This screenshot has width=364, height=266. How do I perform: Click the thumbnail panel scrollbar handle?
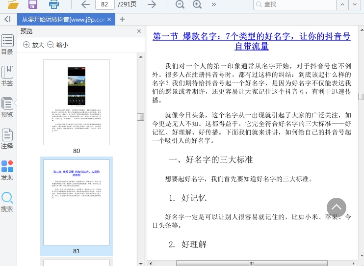coord(140,117)
